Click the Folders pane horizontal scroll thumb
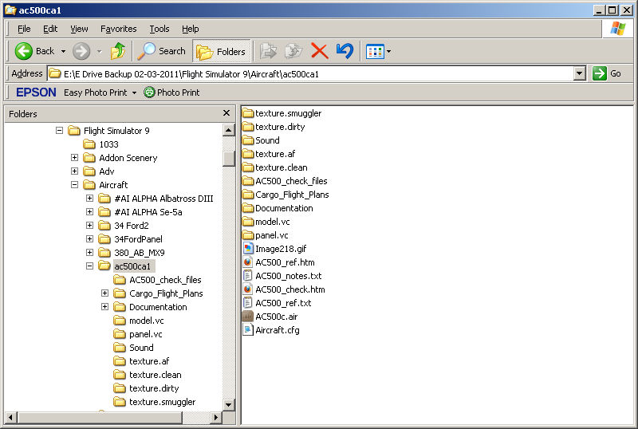638x429 pixels. pyautogui.click(x=100, y=417)
